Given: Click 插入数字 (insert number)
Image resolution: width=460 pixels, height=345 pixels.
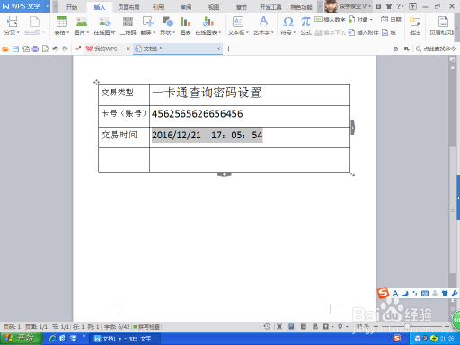Looking at the screenshot, I should coord(330,20).
